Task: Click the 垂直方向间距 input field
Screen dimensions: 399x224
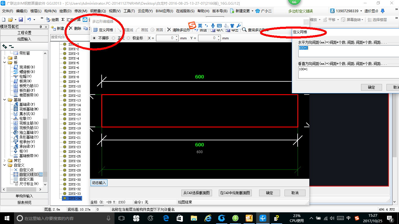Action: pos(348,72)
